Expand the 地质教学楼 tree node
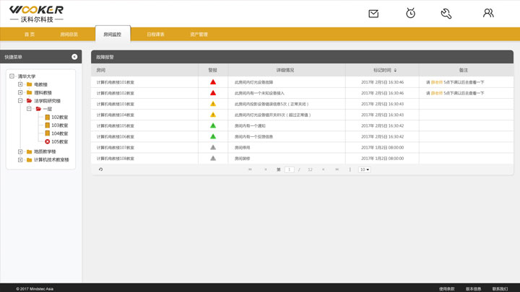 (x=20, y=151)
